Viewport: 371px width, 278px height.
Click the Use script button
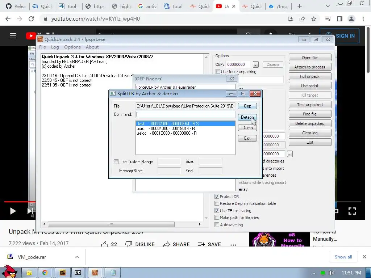[x=310, y=86]
